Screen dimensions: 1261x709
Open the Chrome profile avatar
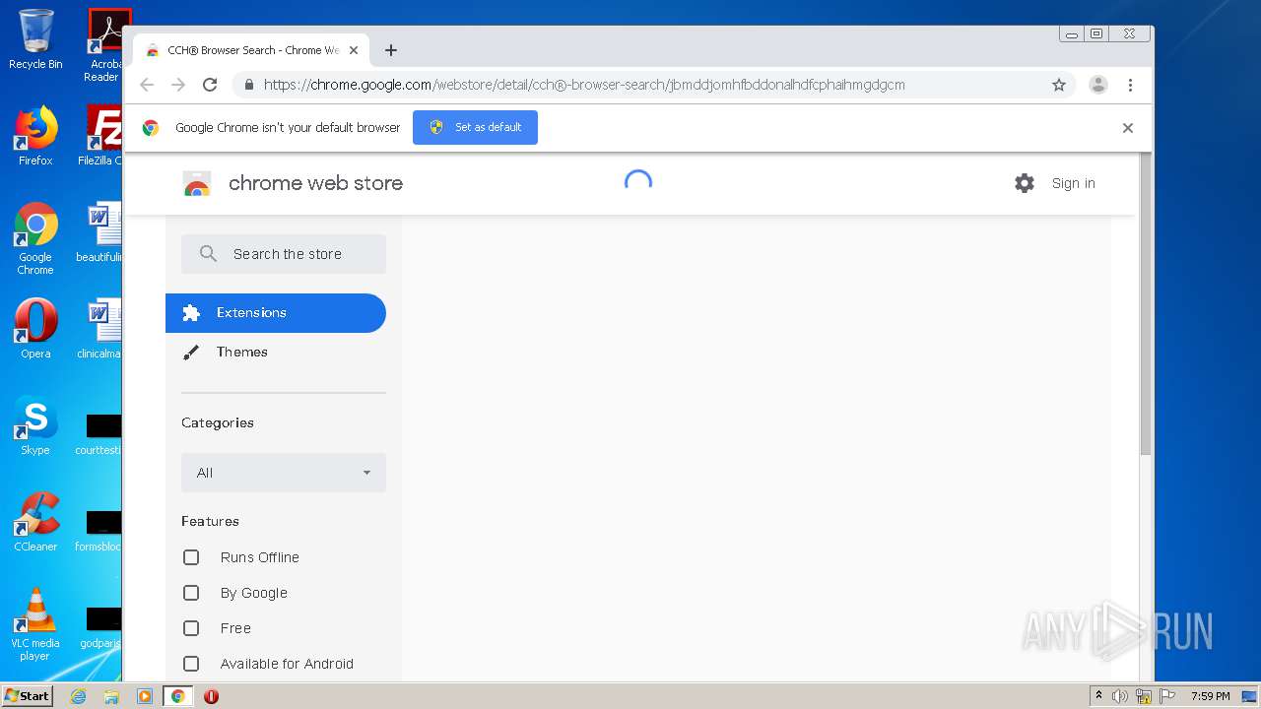pyautogui.click(x=1098, y=85)
